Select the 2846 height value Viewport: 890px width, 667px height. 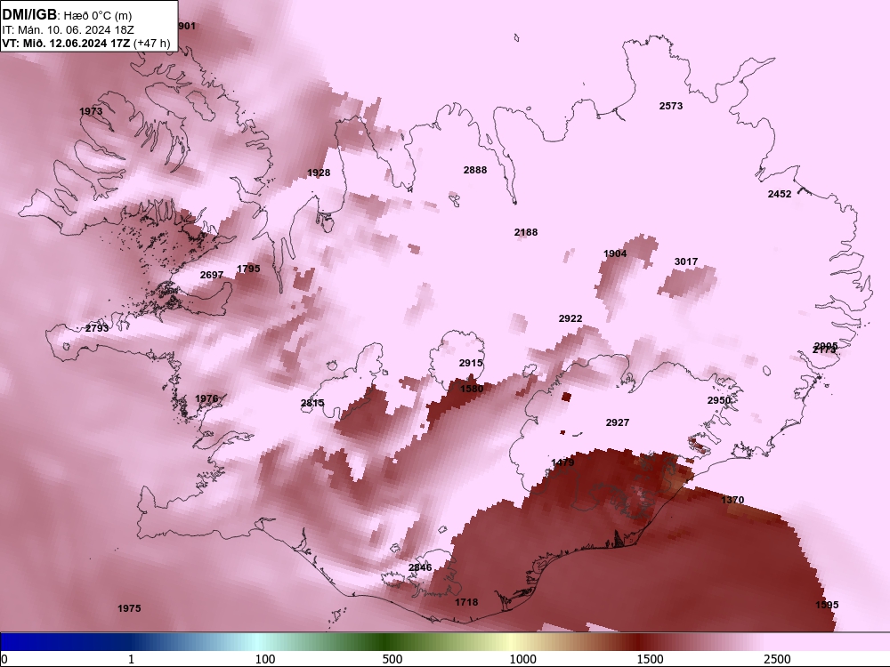click(x=420, y=567)
